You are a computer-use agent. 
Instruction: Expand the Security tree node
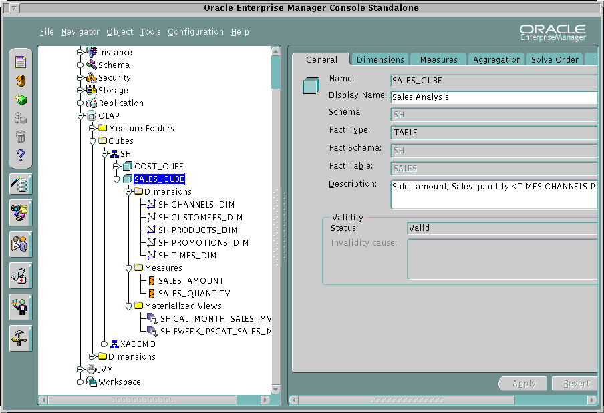(x=81, y=77)
